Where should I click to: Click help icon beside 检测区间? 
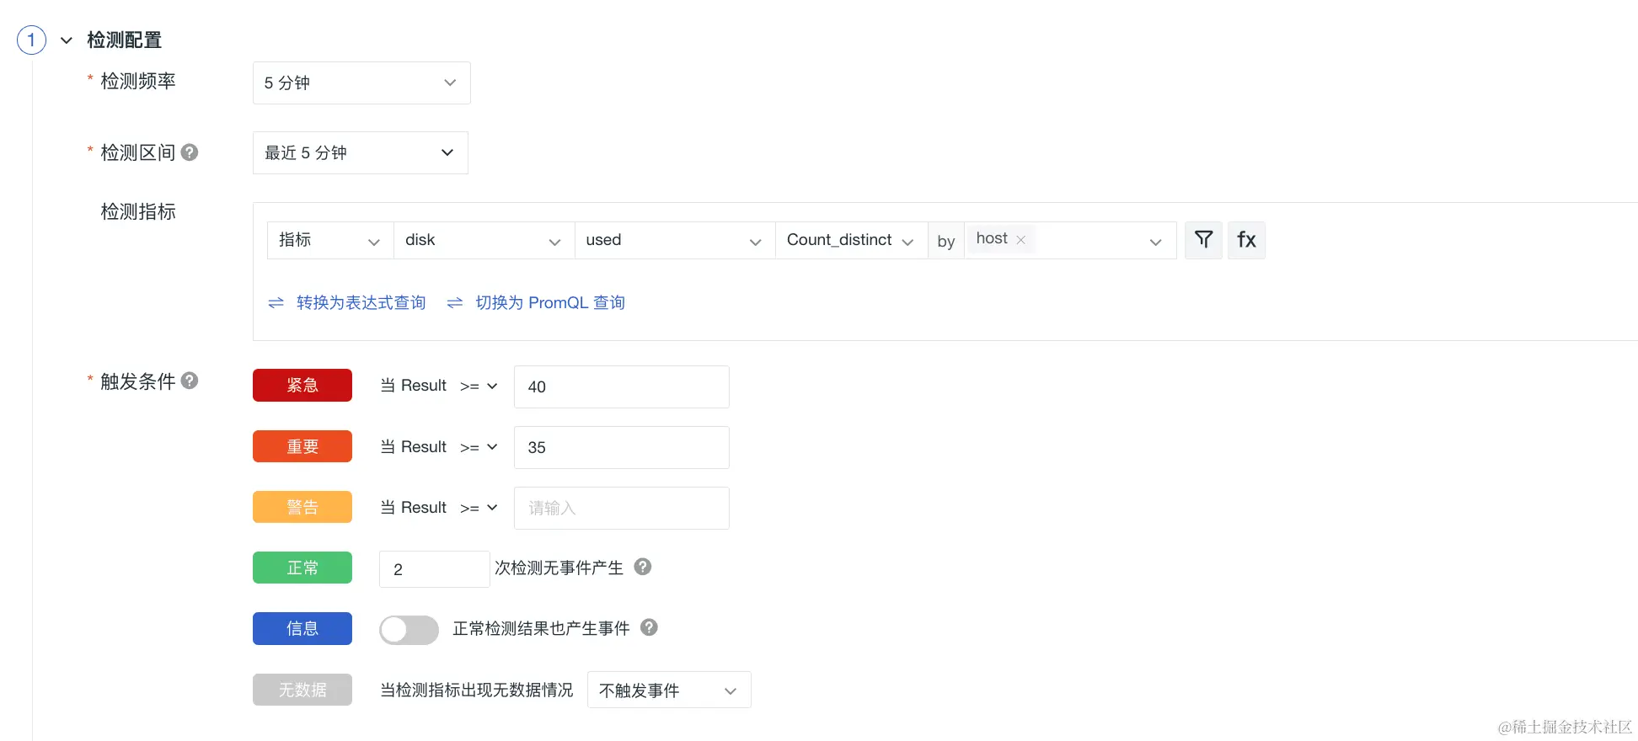(x=190, y=152)
